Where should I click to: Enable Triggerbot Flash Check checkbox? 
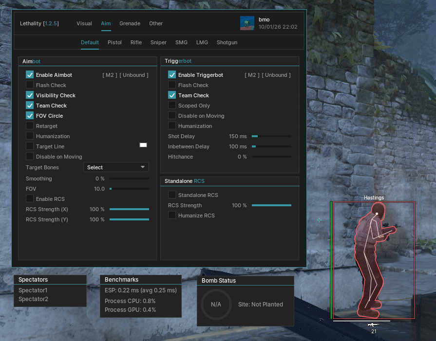click(172, 85)
